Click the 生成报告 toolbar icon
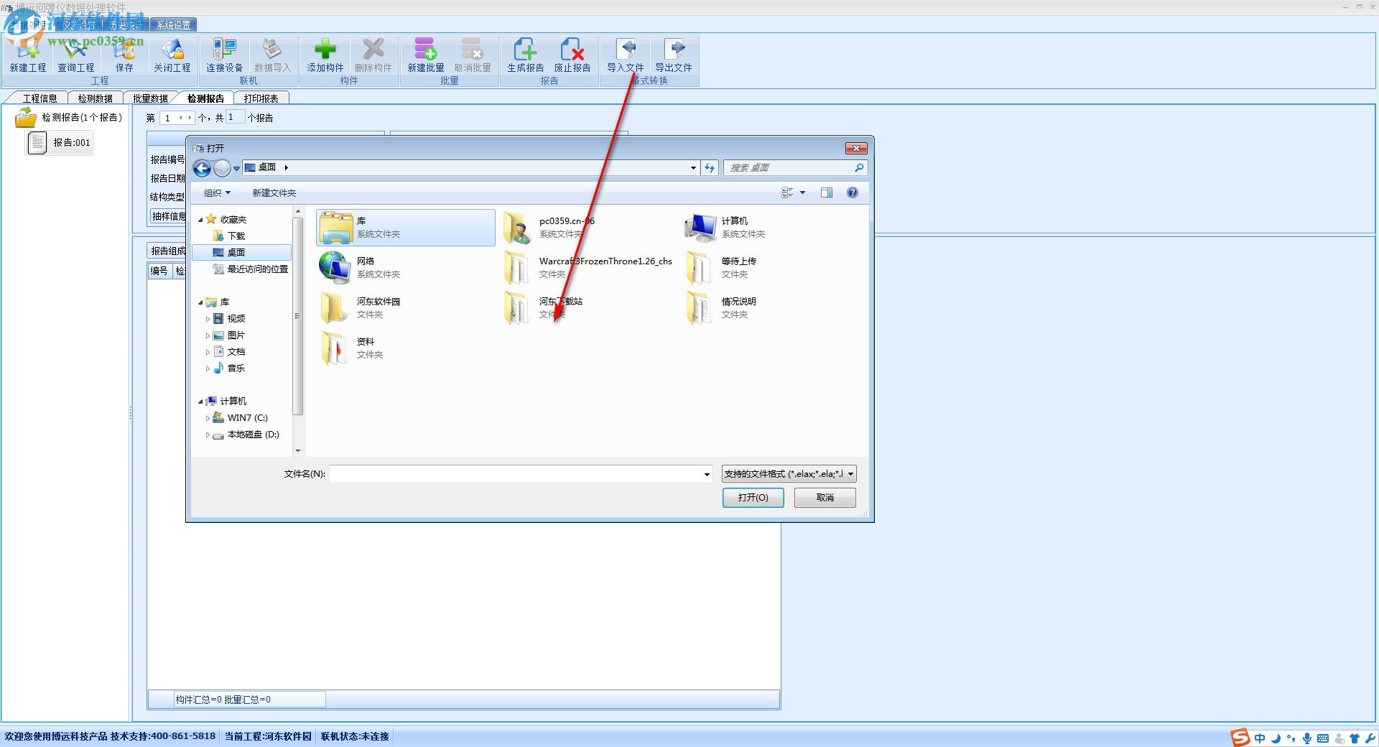This screenshot has width=1379, height=747. pyautogui.click(x=525, y=55)
